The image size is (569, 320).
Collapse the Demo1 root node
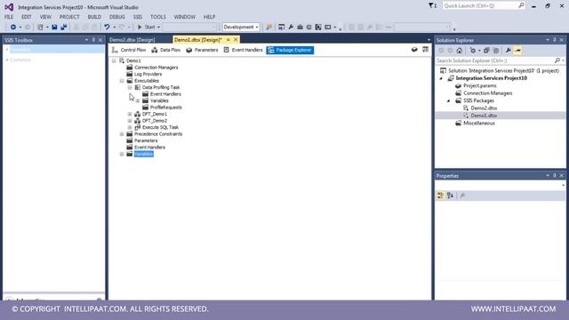coord(114,60)
